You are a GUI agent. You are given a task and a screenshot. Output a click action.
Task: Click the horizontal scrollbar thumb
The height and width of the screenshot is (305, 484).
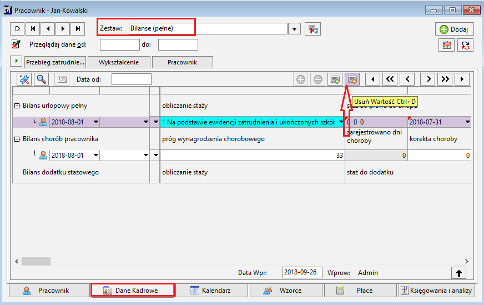[36, 262]
